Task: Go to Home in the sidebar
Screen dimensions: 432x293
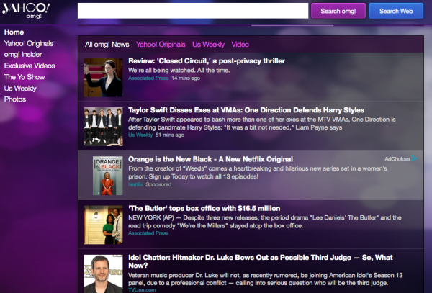Action: click(x=14, y=32)
